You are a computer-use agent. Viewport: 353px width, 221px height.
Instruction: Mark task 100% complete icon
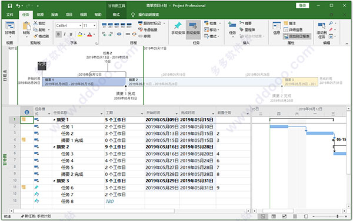129,25
